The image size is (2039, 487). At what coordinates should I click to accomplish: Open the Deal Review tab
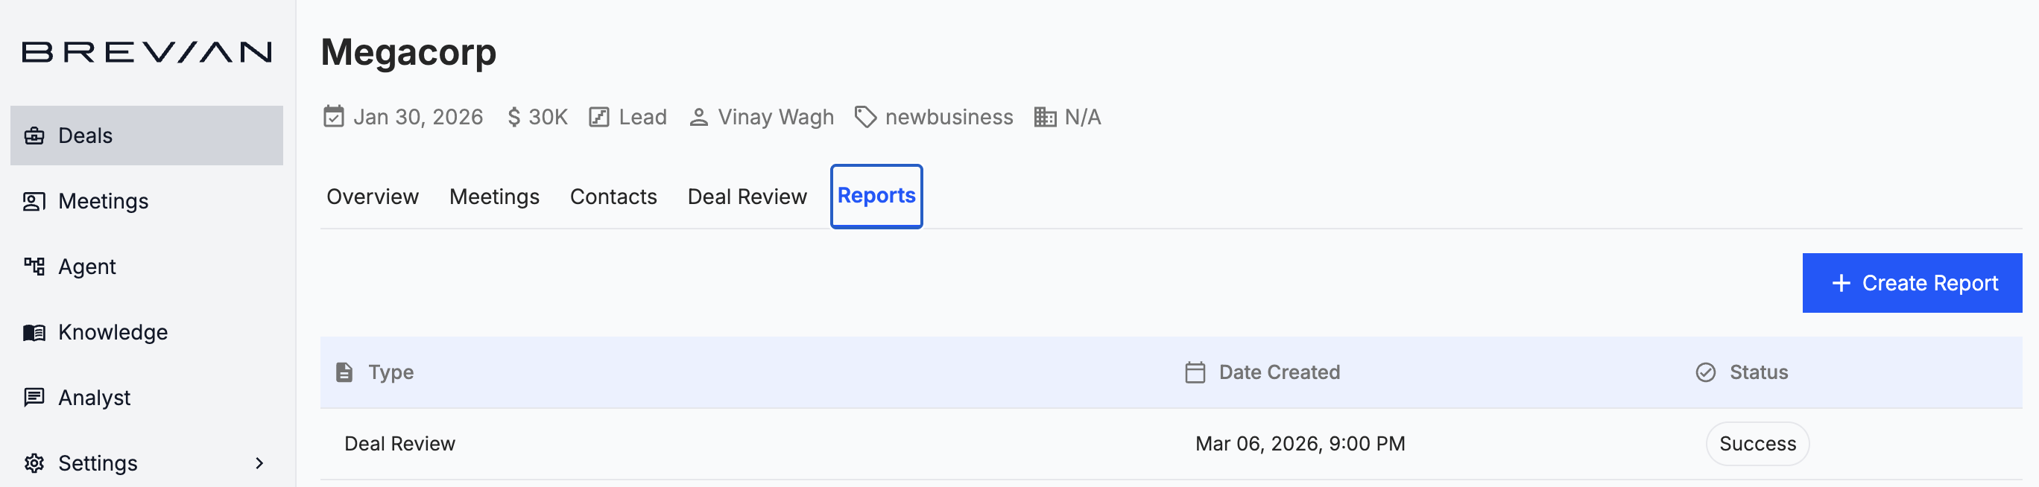click(747, 196)
